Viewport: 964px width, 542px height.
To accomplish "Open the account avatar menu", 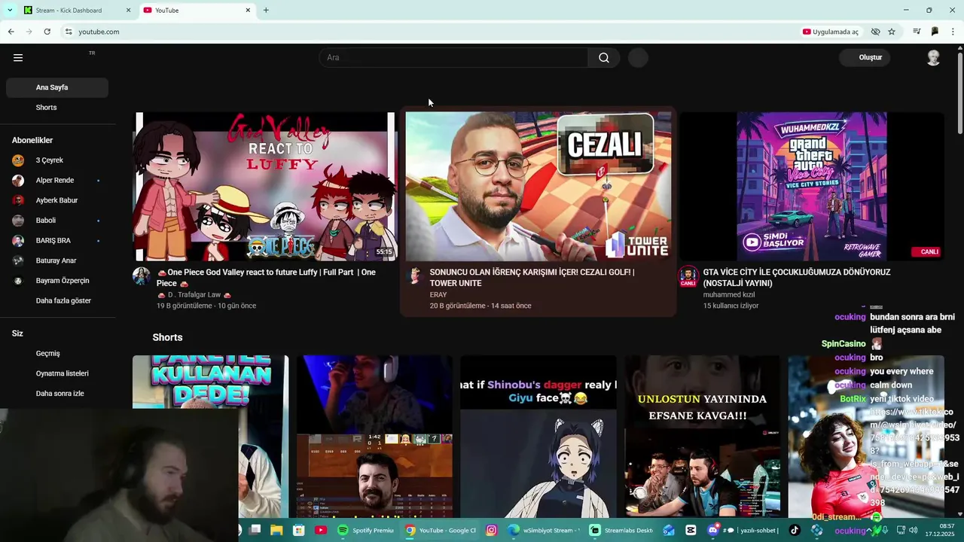I will pos(933,58).
